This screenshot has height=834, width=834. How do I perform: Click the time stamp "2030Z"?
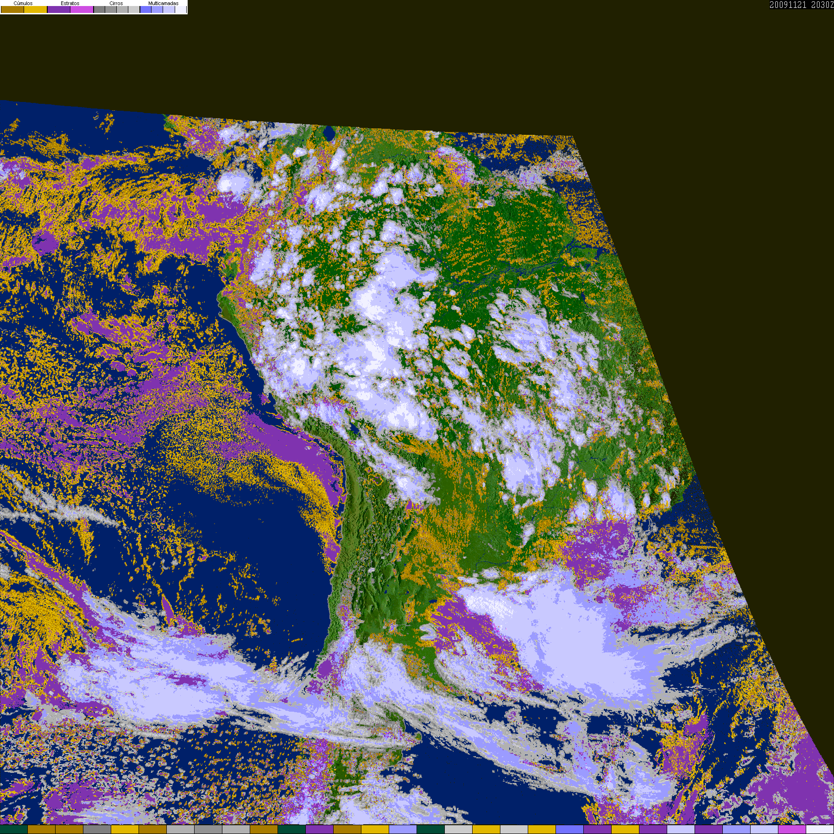(822, 5)
